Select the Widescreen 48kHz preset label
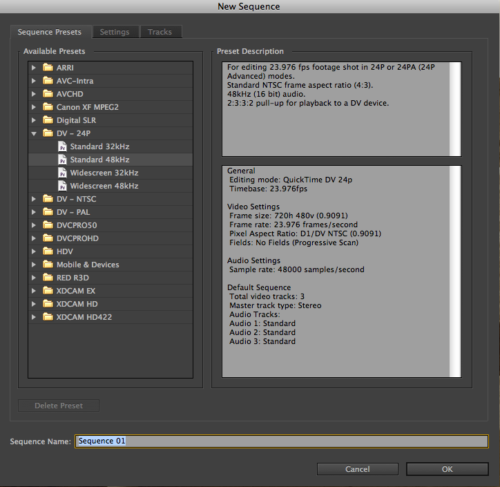Image resolution: width=500 pixels, height=487 pixels. (x=104, y=186)
